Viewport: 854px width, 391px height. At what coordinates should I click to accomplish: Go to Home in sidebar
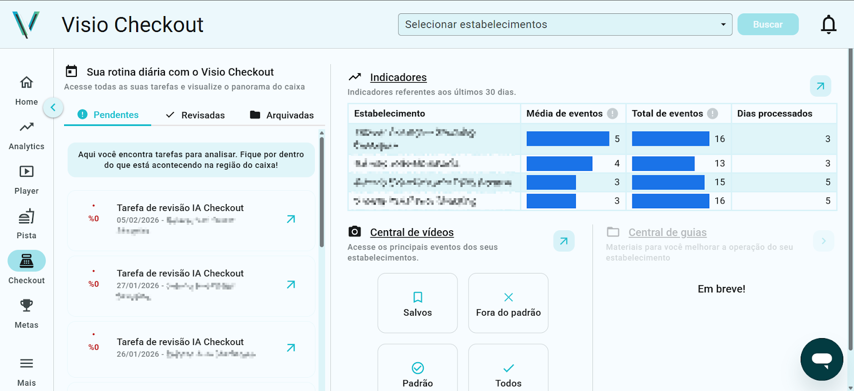26,90
